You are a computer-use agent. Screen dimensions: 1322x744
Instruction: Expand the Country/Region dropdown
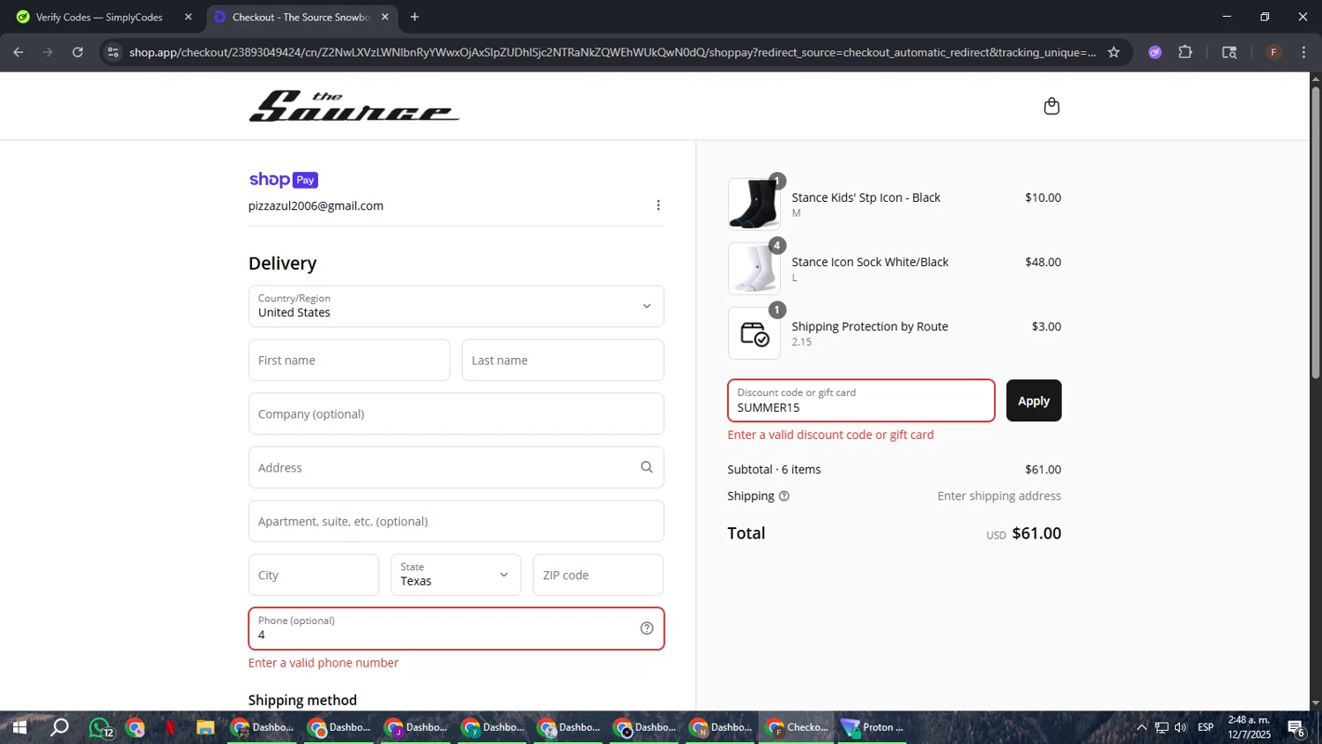pyautogui.click(x=456, y=306)
